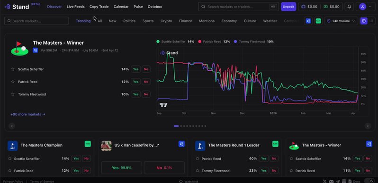This screenshot has height=183, width=378.
Task: Open the Discord link in footer
Action: [x=331, y=182]
